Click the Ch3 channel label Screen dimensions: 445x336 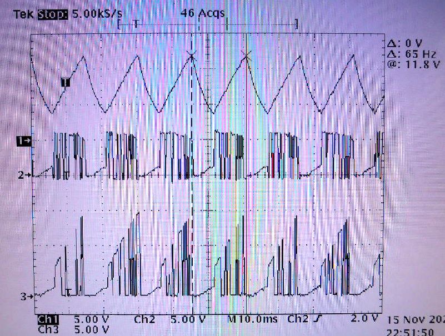(48, 329)
